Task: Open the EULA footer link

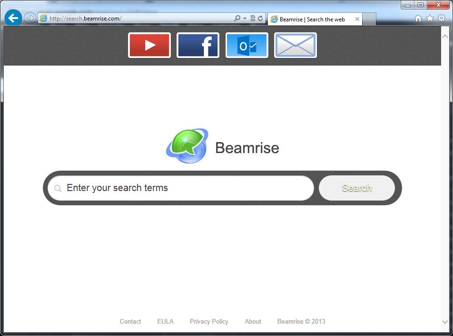Action: coord(166,321)
